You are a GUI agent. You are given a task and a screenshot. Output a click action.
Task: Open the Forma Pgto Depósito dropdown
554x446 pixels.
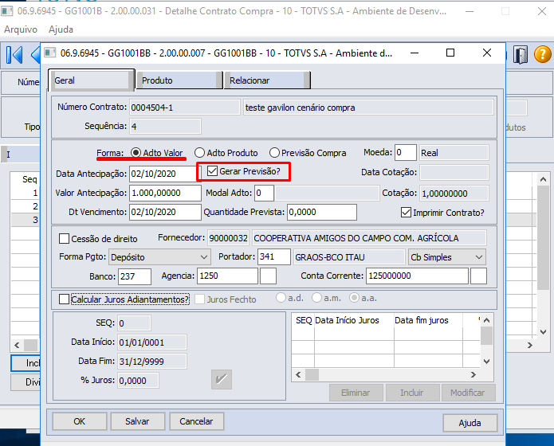tap(159, 257)
